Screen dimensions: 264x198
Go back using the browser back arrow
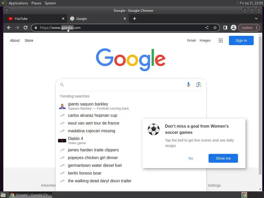tap(9, 28)
